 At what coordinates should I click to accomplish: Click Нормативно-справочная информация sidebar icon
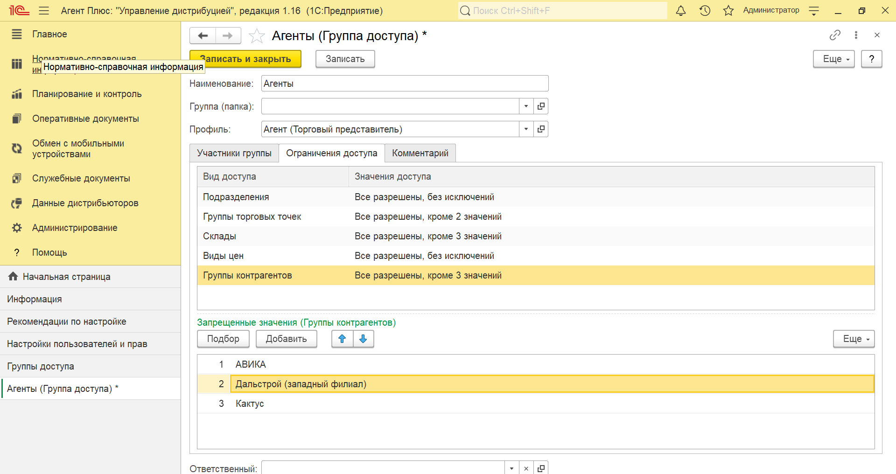pyautogui.click(x=17, y=64)
